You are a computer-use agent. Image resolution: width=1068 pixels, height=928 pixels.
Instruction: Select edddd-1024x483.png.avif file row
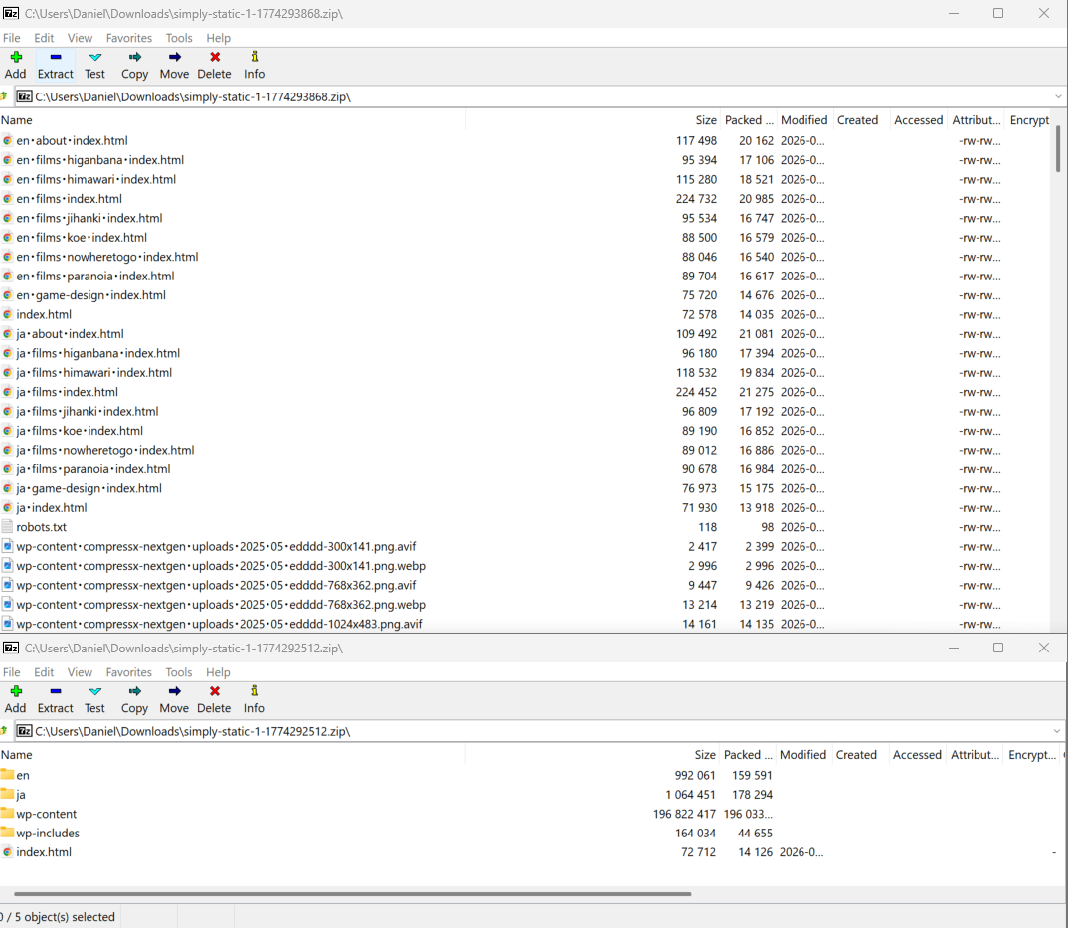coord(524,624)
